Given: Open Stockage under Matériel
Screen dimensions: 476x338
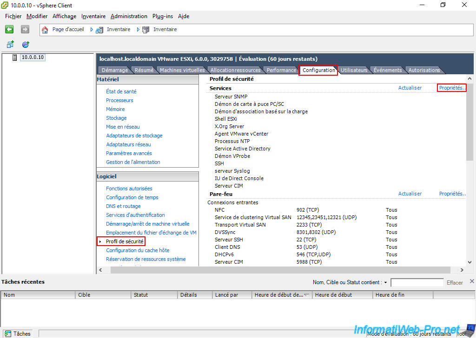Looking at the screenshot, I should click(116, 118).
